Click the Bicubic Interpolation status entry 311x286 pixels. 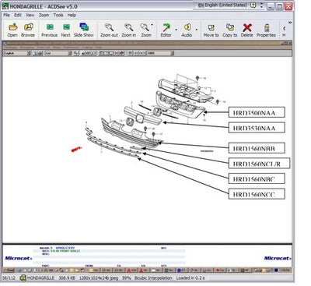point(153,278)
